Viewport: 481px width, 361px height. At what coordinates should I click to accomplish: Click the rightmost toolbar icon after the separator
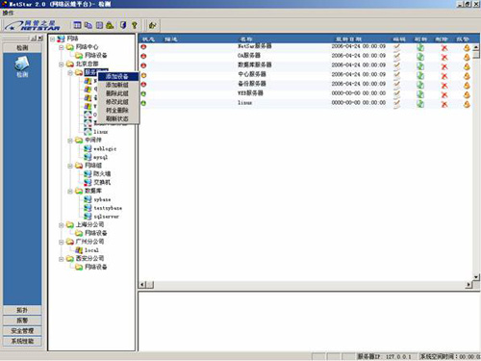click(153, 25)
